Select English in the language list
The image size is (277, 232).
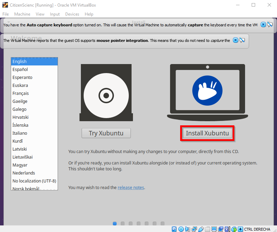tap(34, 62)
